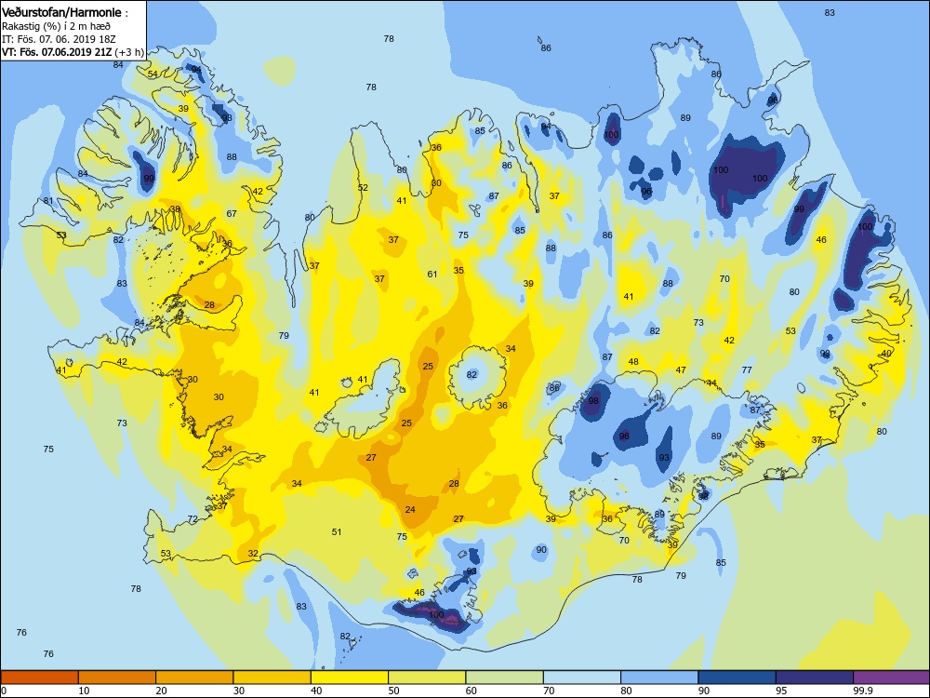Click the legend scale label "10"
This screenshot has width=930, height=698.
click(85, 691)
